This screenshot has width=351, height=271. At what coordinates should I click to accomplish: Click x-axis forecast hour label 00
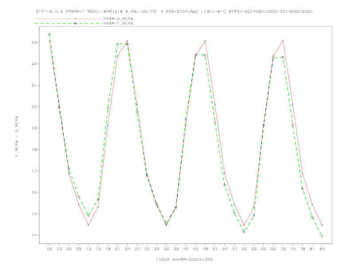(x=50, y=249)
